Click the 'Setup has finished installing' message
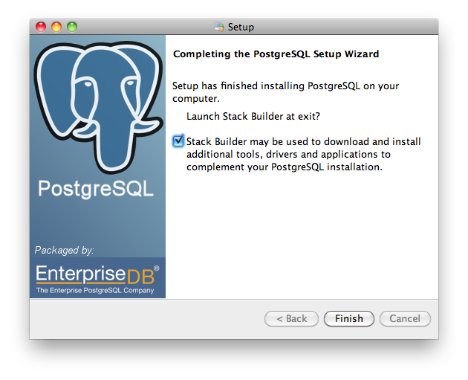This screenshot has height=380, width=468. pyautogui.click(x=286, y=92)
